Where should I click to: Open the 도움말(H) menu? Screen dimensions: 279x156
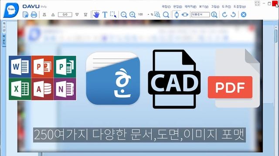(x=240, y=7)
